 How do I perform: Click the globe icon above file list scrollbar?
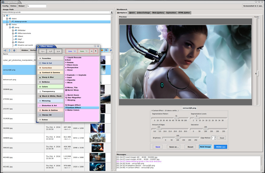click(111, 50)
